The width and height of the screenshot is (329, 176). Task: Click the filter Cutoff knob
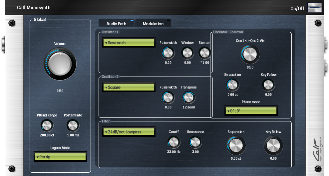click(x=174, y=142)
